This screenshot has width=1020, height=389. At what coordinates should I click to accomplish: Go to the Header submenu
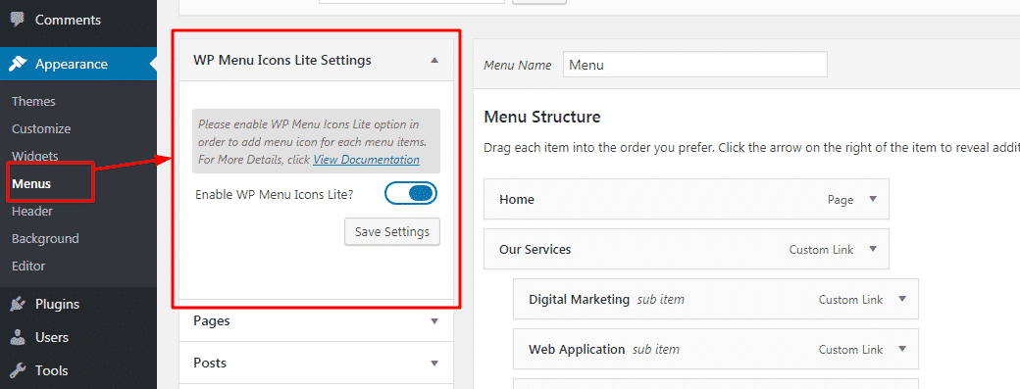[31, 211]
